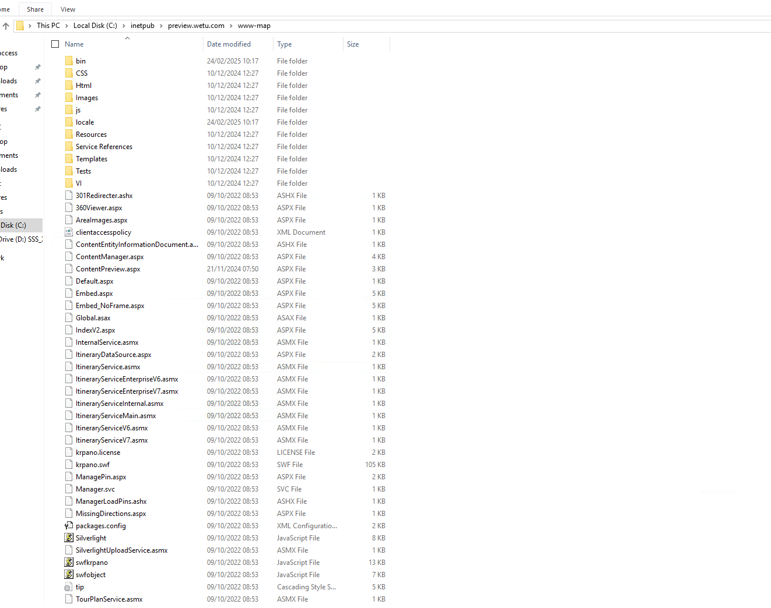Open the Share ribbon tab
Screen dimensions: 771x608
(x=35, y=9)
